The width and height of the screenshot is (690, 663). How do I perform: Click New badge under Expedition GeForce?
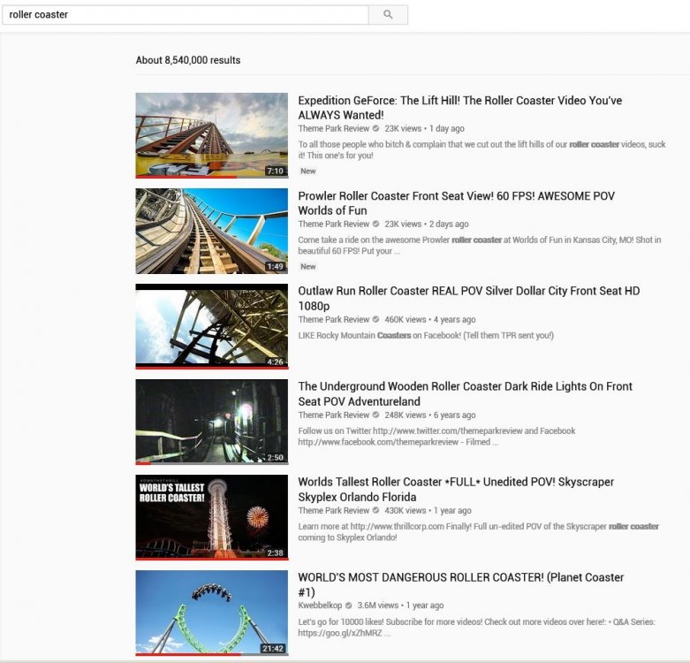click(x=308, y=171)
